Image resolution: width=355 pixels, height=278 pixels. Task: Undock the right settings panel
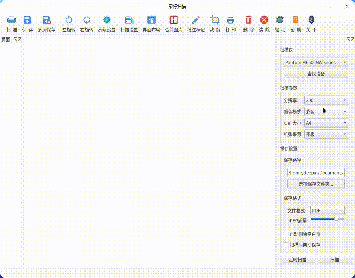(348, 39)
